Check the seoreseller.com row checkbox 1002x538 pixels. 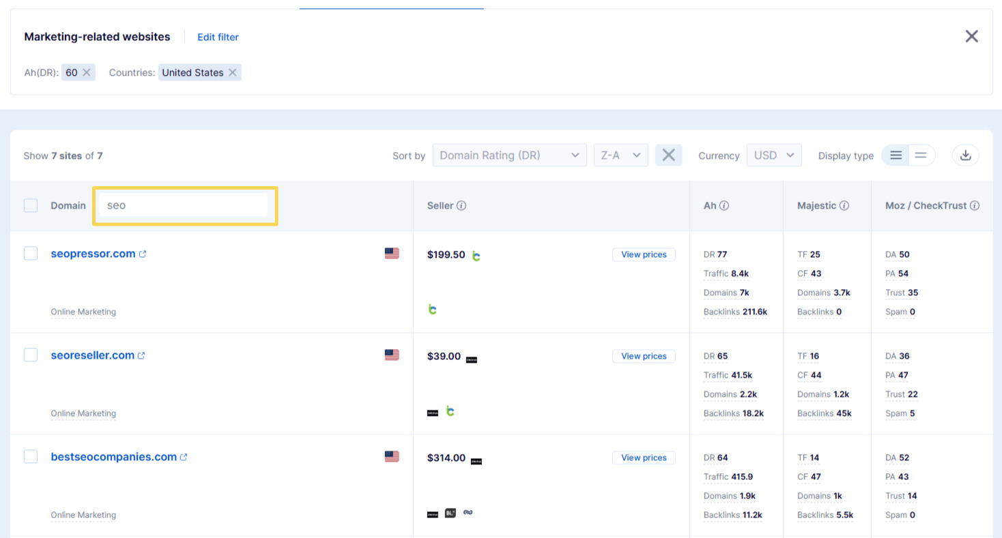click(x=31, y=355)
